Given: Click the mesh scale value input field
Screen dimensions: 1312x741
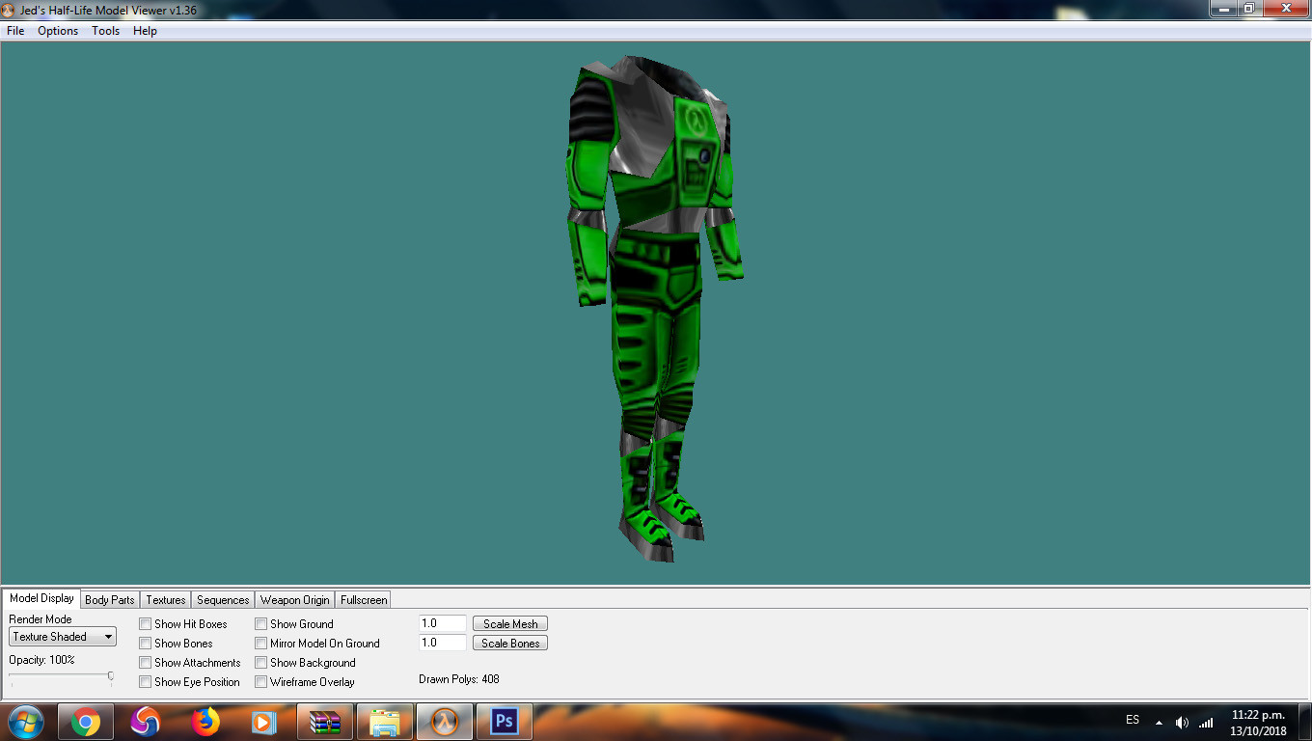Looking at the screenshot, I should [441, 623].
